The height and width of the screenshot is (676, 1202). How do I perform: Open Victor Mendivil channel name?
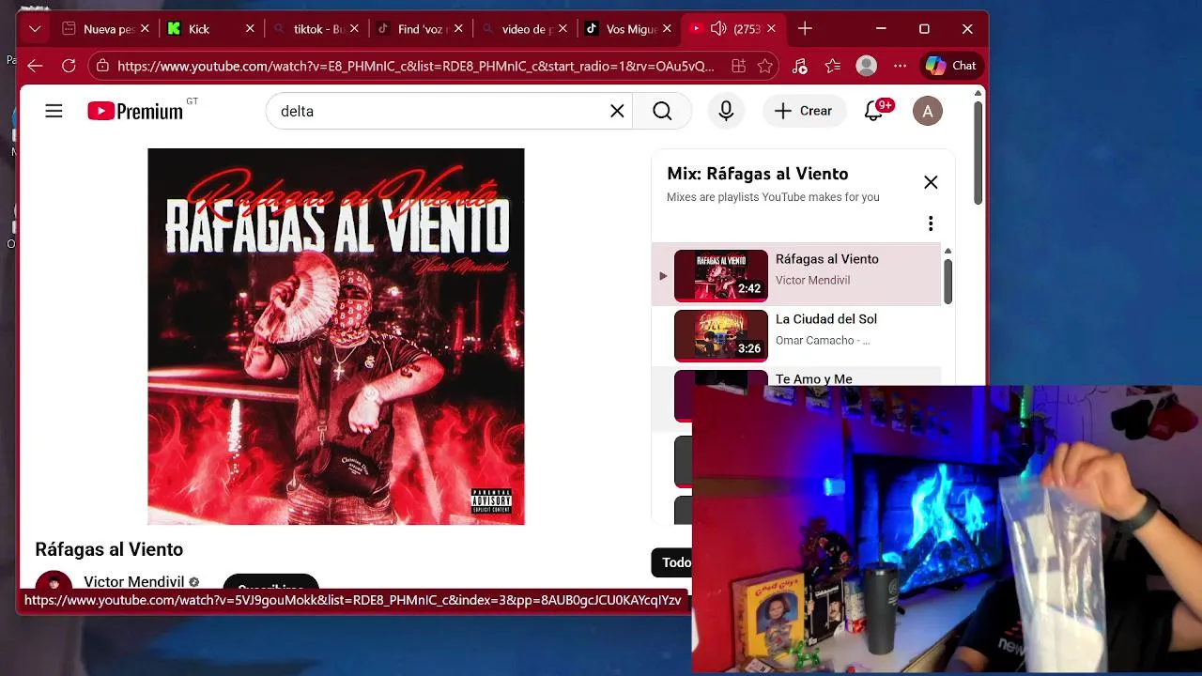133,582
